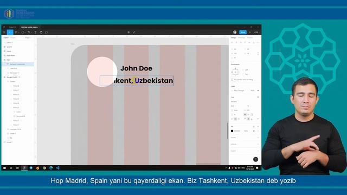Viewport: 347px width, 195px height.
Task: Add an Effect with plus button
Action: (x=258, y=144)
